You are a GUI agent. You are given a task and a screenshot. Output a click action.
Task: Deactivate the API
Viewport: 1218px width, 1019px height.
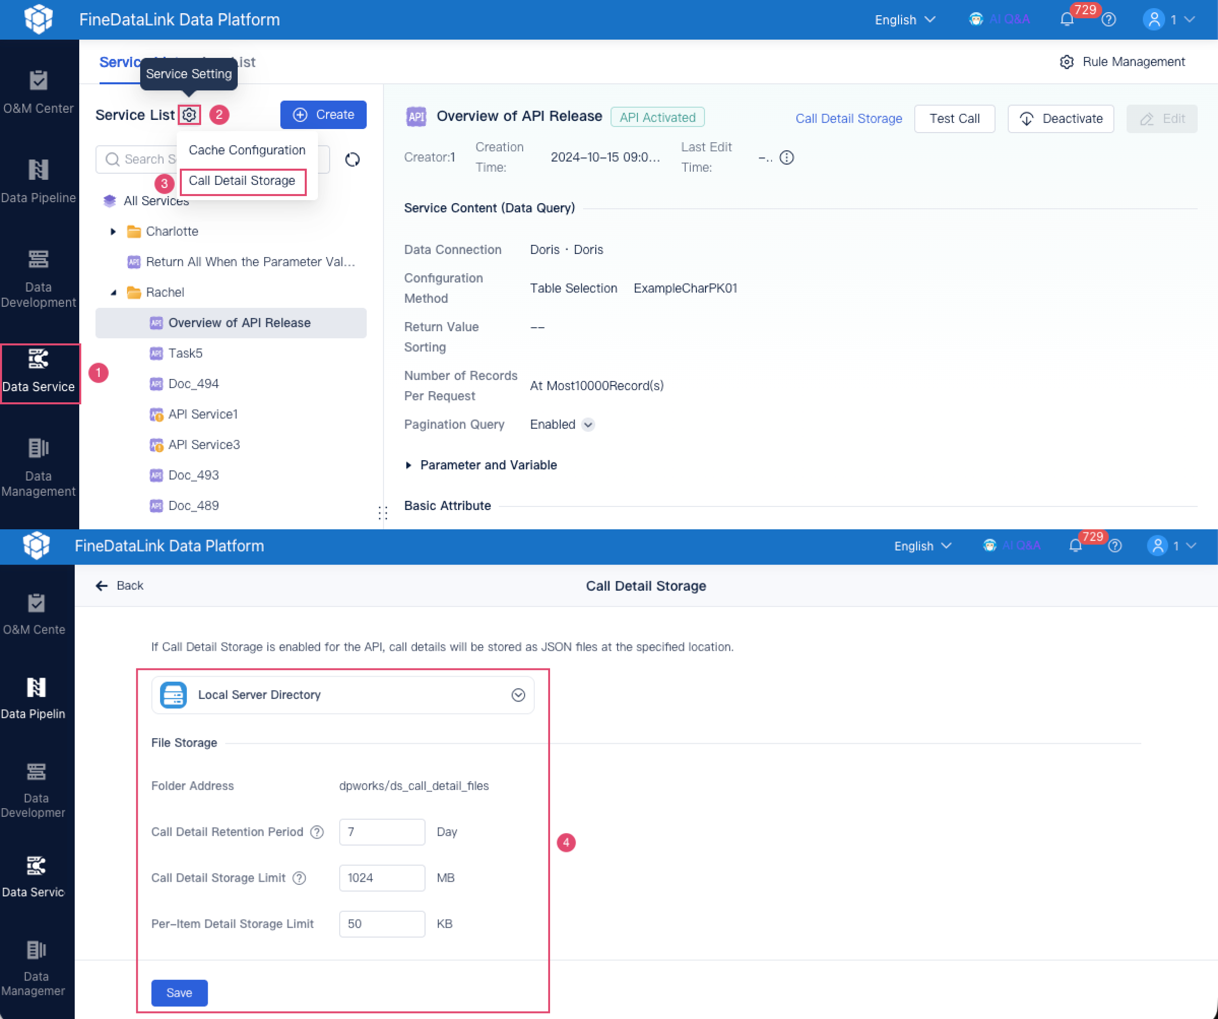coord(1060,118)
